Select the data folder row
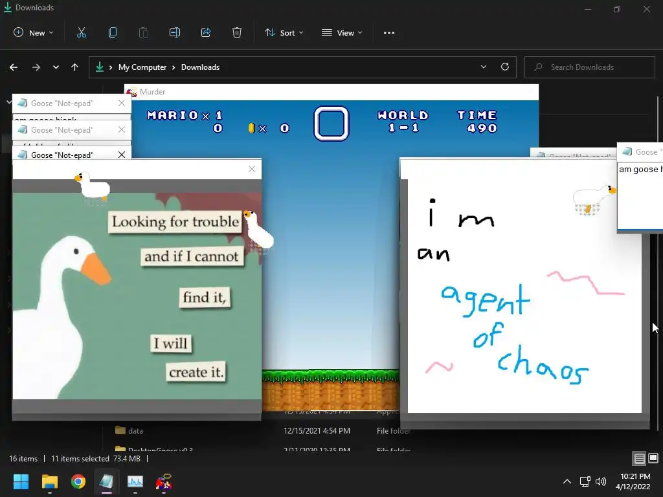 [262, 430]
